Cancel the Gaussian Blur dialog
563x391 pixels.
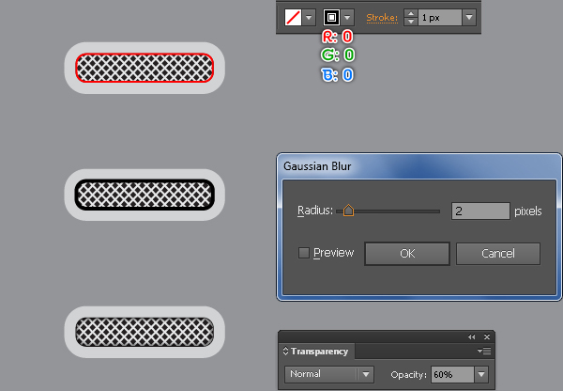pos(498,254)
